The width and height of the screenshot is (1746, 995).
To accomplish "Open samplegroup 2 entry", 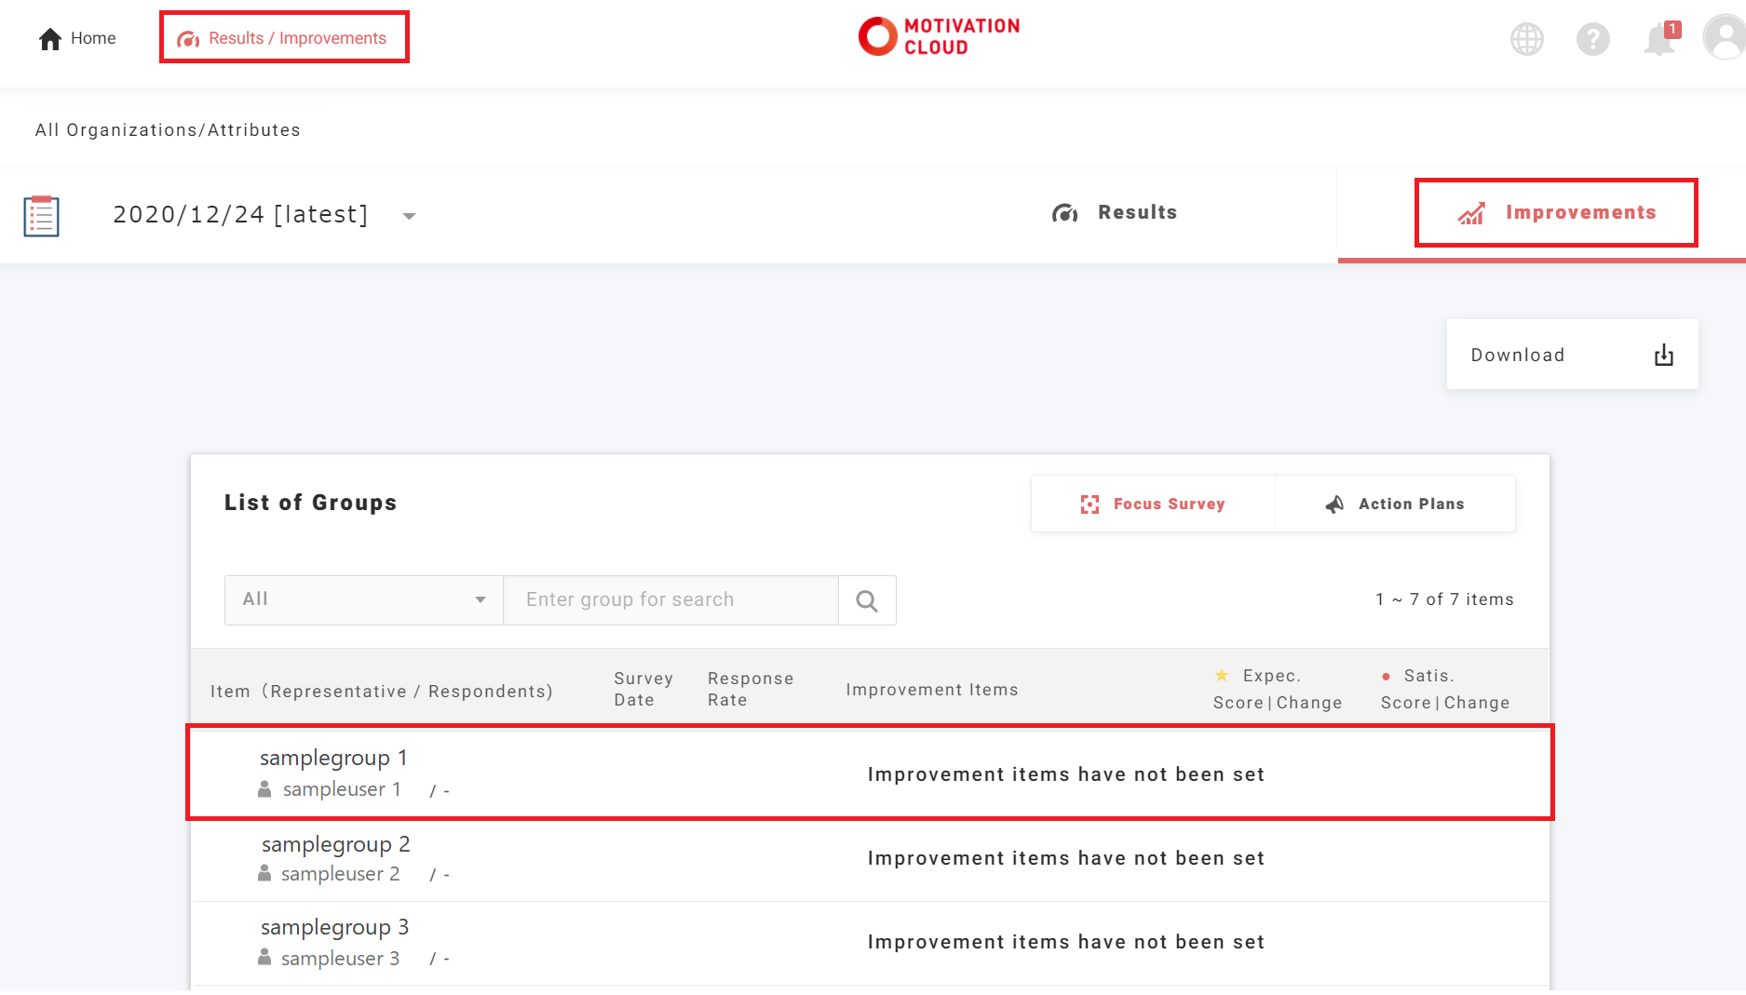I will pyautogui.click(x=335, y=845).
